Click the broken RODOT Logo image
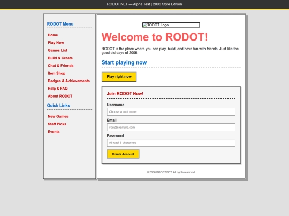This screenshot has width=289, height=216. (x=171, y=25)
